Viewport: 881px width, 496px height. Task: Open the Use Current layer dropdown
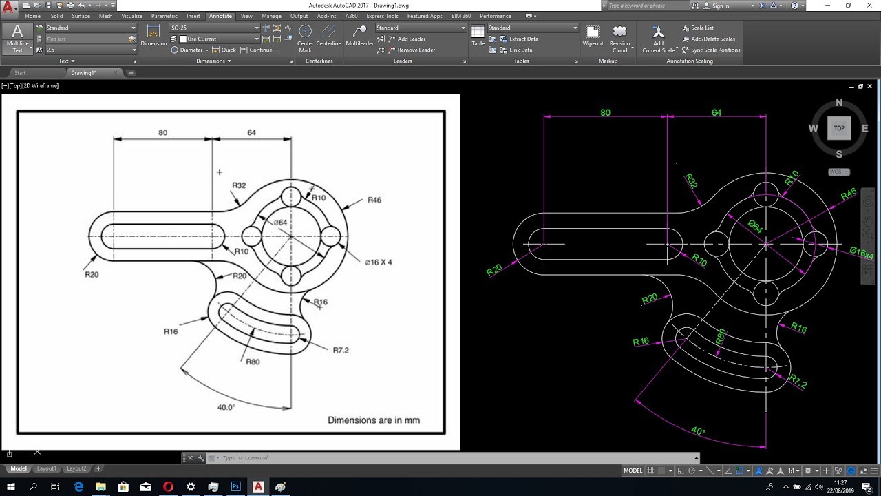[219, 39]
